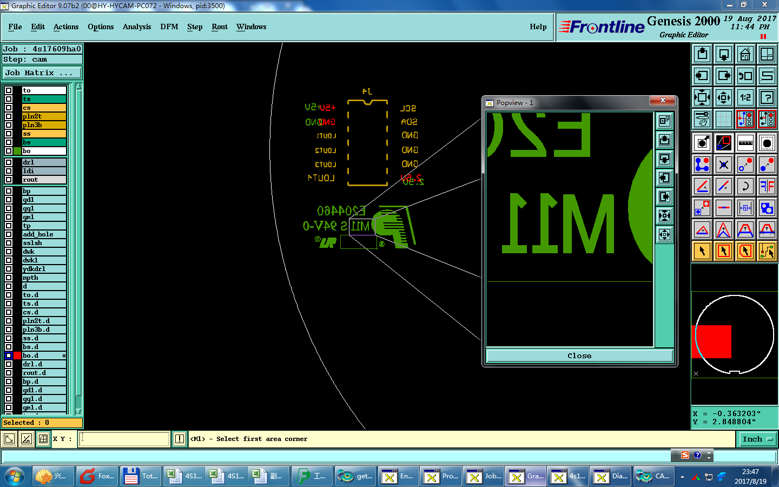The height and width of the screenshot is (487, 779).
Task: Select the 'pln3b' layer name
Action: pos(44,125)
